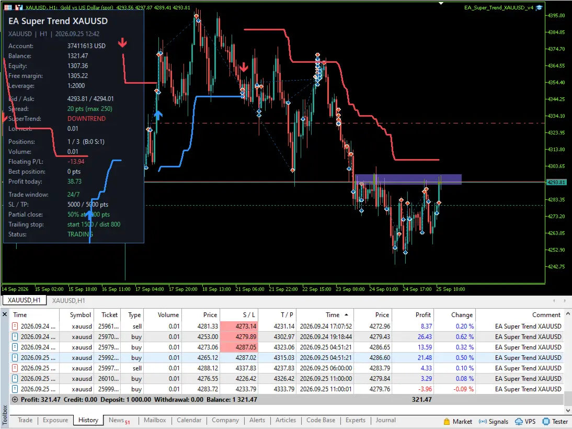The width and height of the screenshot is (572, 429).
Task: Click the expert advisor hat icon at top right
Action: (539, 7)
